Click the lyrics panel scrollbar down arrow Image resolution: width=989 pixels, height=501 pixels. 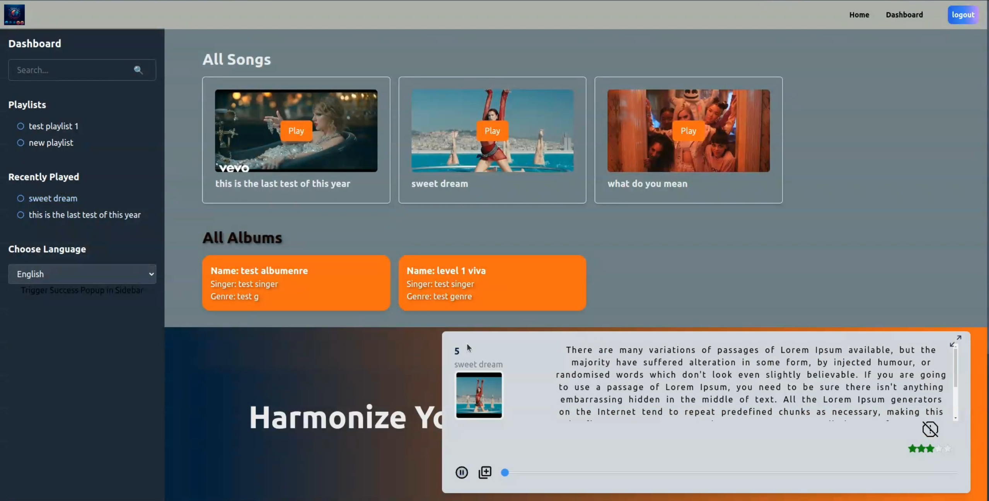[x=955, y=418]
